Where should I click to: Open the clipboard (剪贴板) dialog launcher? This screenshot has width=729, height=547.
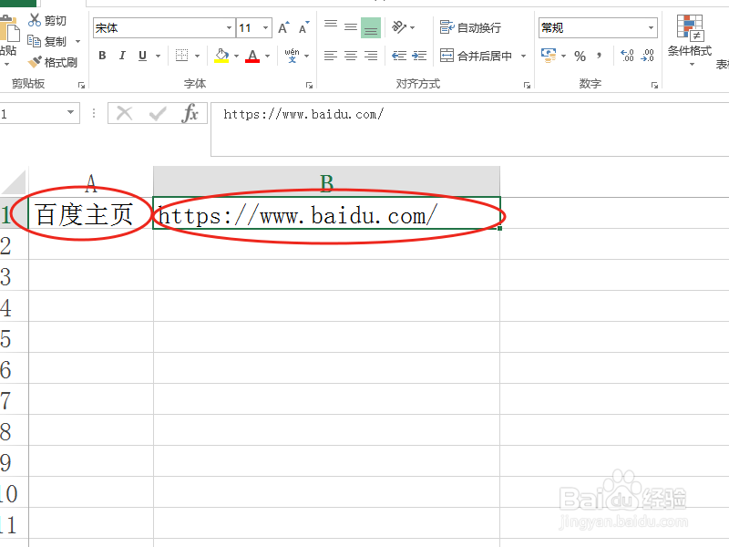coord(81,85)
